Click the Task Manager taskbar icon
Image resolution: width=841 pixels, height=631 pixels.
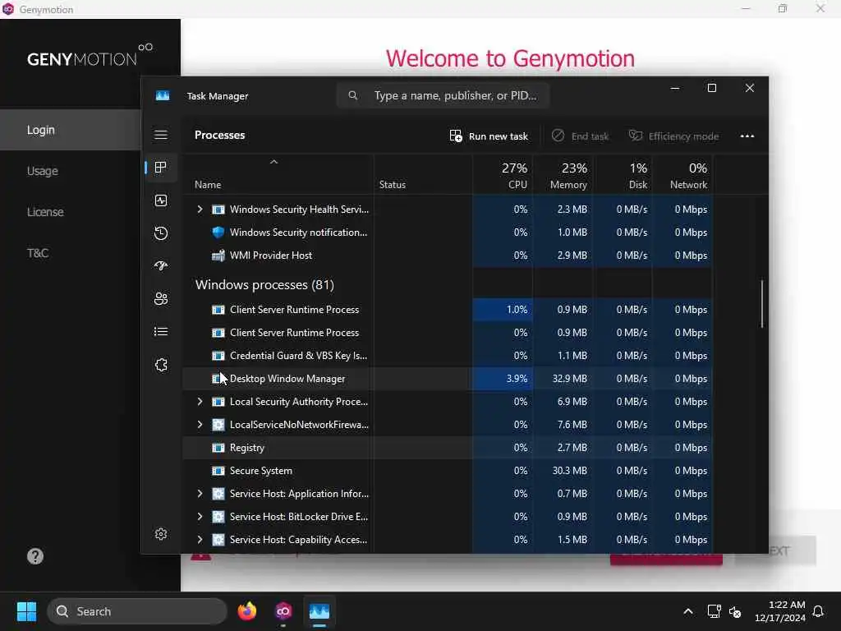[x=319, y=611]
